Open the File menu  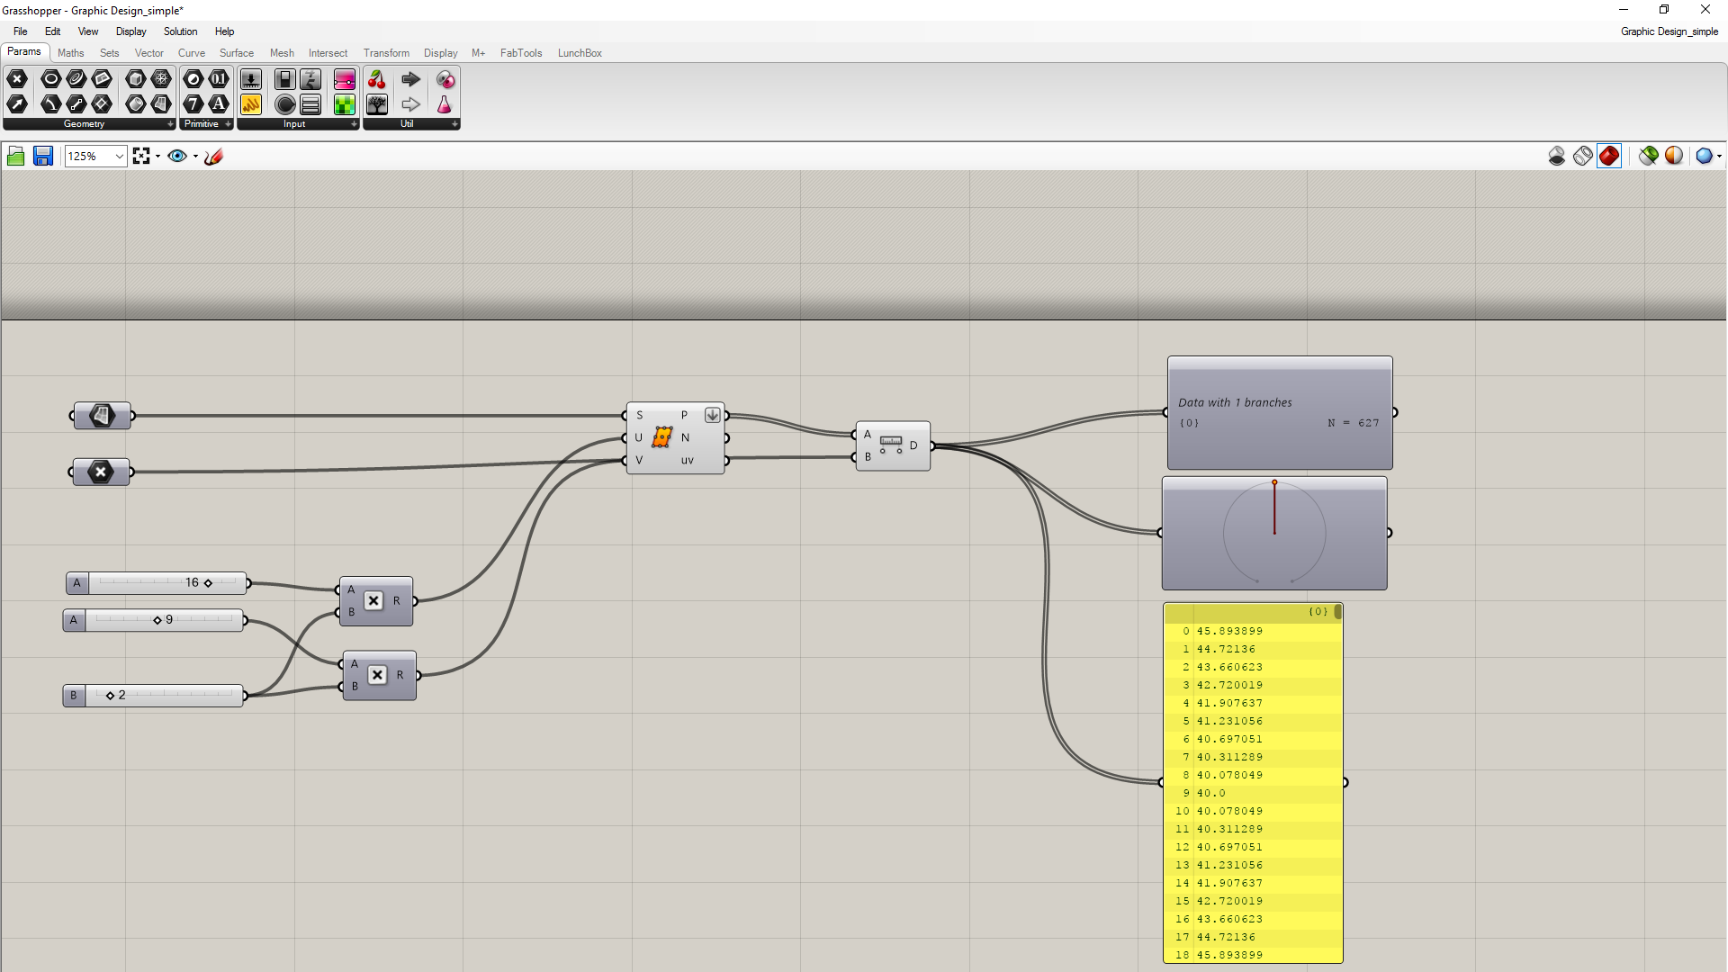pos(21,31)
